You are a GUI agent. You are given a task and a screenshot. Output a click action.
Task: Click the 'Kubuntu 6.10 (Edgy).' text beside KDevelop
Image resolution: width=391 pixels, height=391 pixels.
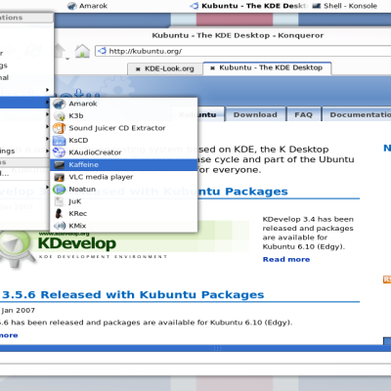(304, 246)
